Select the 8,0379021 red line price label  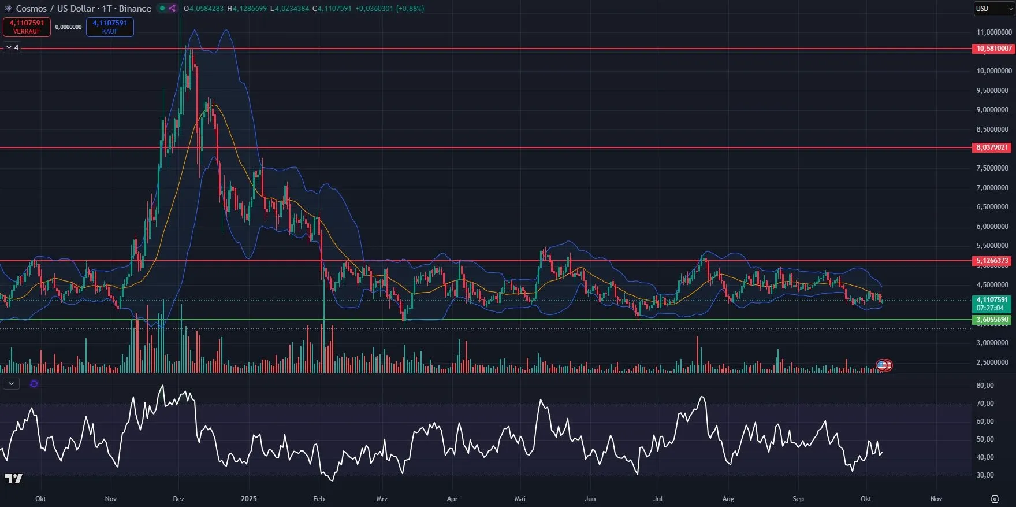pyautogui.click(x=992, y=147)
